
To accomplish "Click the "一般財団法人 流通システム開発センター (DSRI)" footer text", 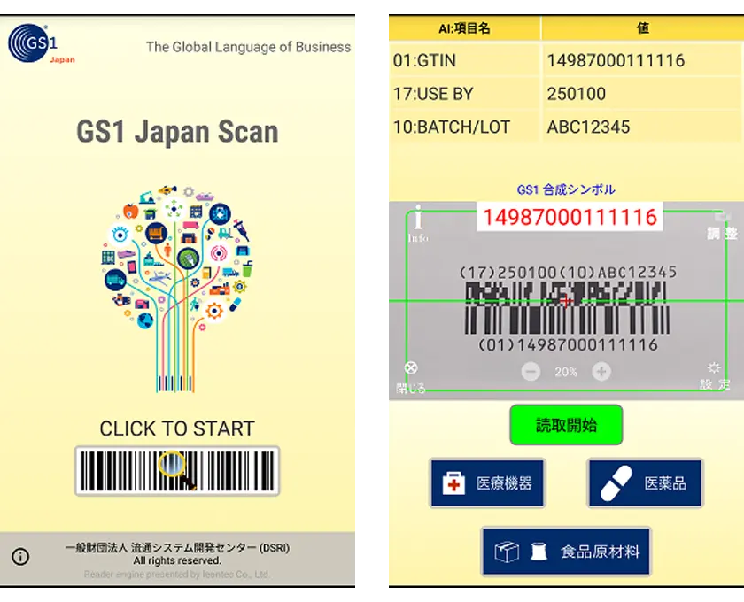I will click(x=177, y=548).
